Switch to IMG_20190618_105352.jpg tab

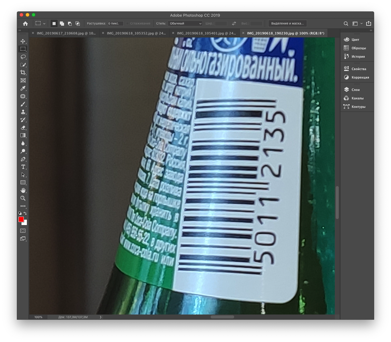pyautogui.click(x=136, y=33)
